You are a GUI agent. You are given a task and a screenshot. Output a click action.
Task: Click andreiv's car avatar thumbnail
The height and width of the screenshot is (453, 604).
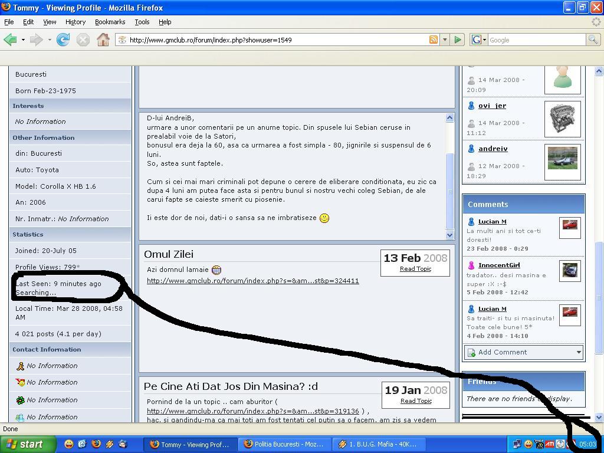coord(562,159)
